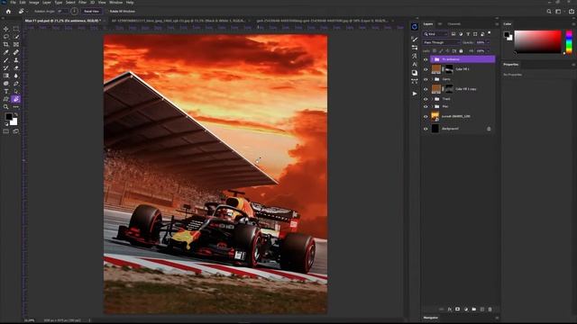Create new adjustment layer icon
Viewport: 577px width, 324px height.
pos(466,310)
